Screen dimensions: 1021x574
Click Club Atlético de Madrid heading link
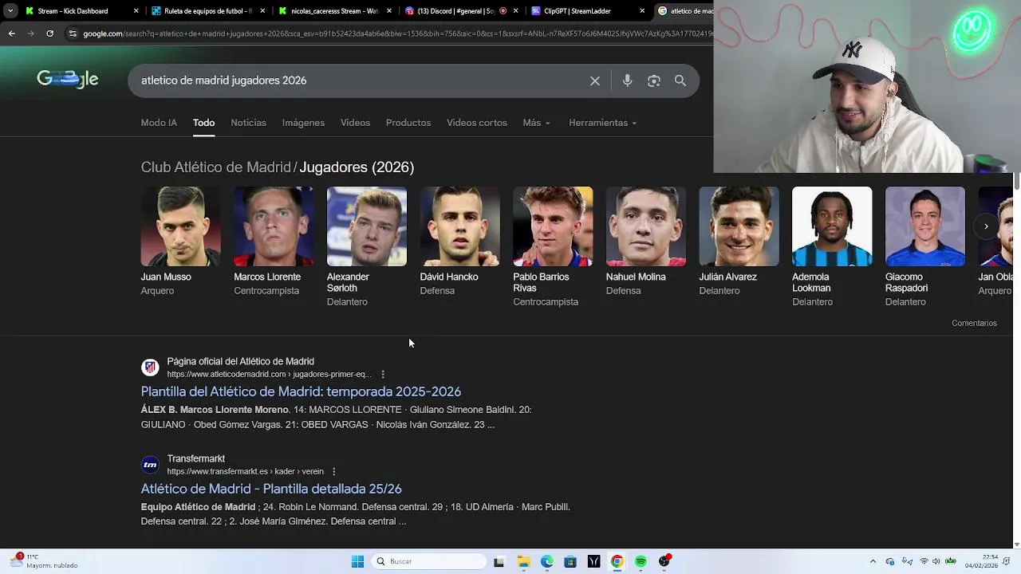click(x=216, y=167)
